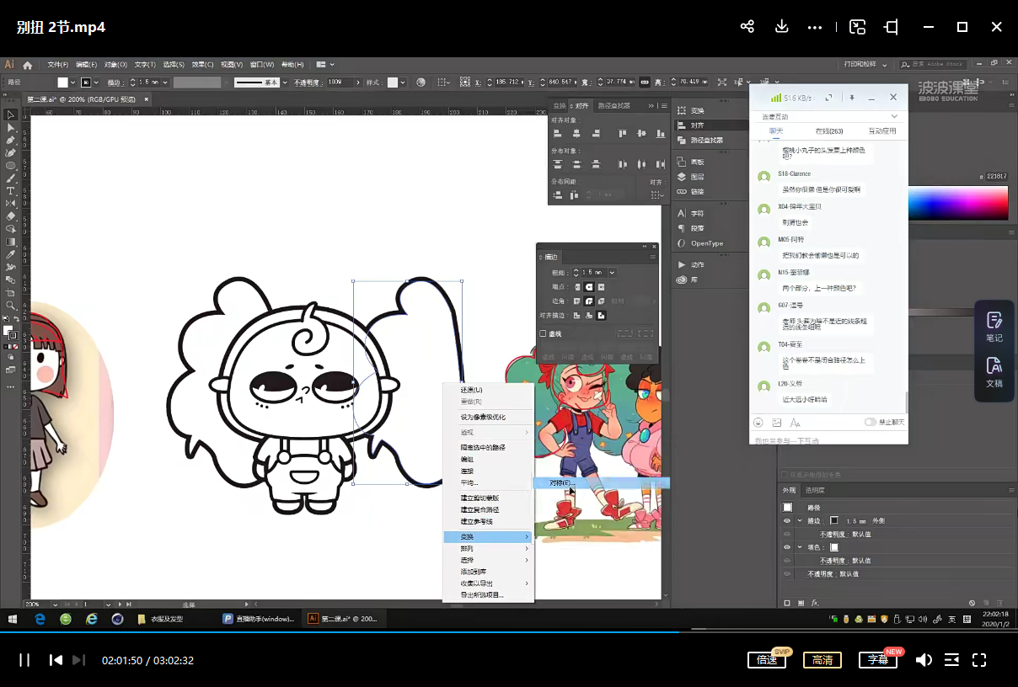
Task: Click the 高清 quality button
Action: tap(822, 660)
